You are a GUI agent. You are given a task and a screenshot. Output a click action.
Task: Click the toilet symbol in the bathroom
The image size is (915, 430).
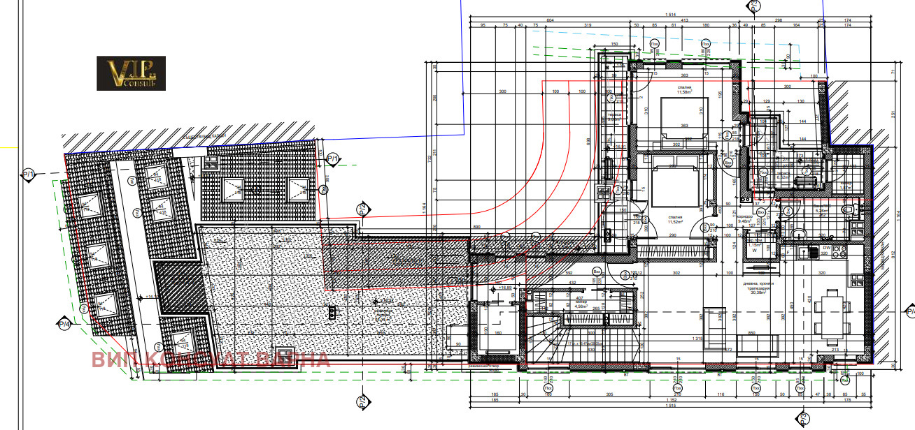pyautogui.click(x=849, y=209)
